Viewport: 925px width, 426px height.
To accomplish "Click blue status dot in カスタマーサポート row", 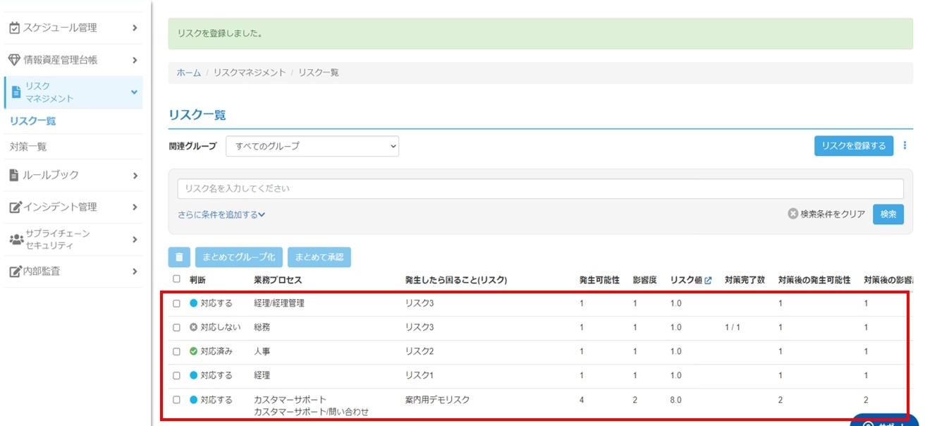I will coord(193,400).
